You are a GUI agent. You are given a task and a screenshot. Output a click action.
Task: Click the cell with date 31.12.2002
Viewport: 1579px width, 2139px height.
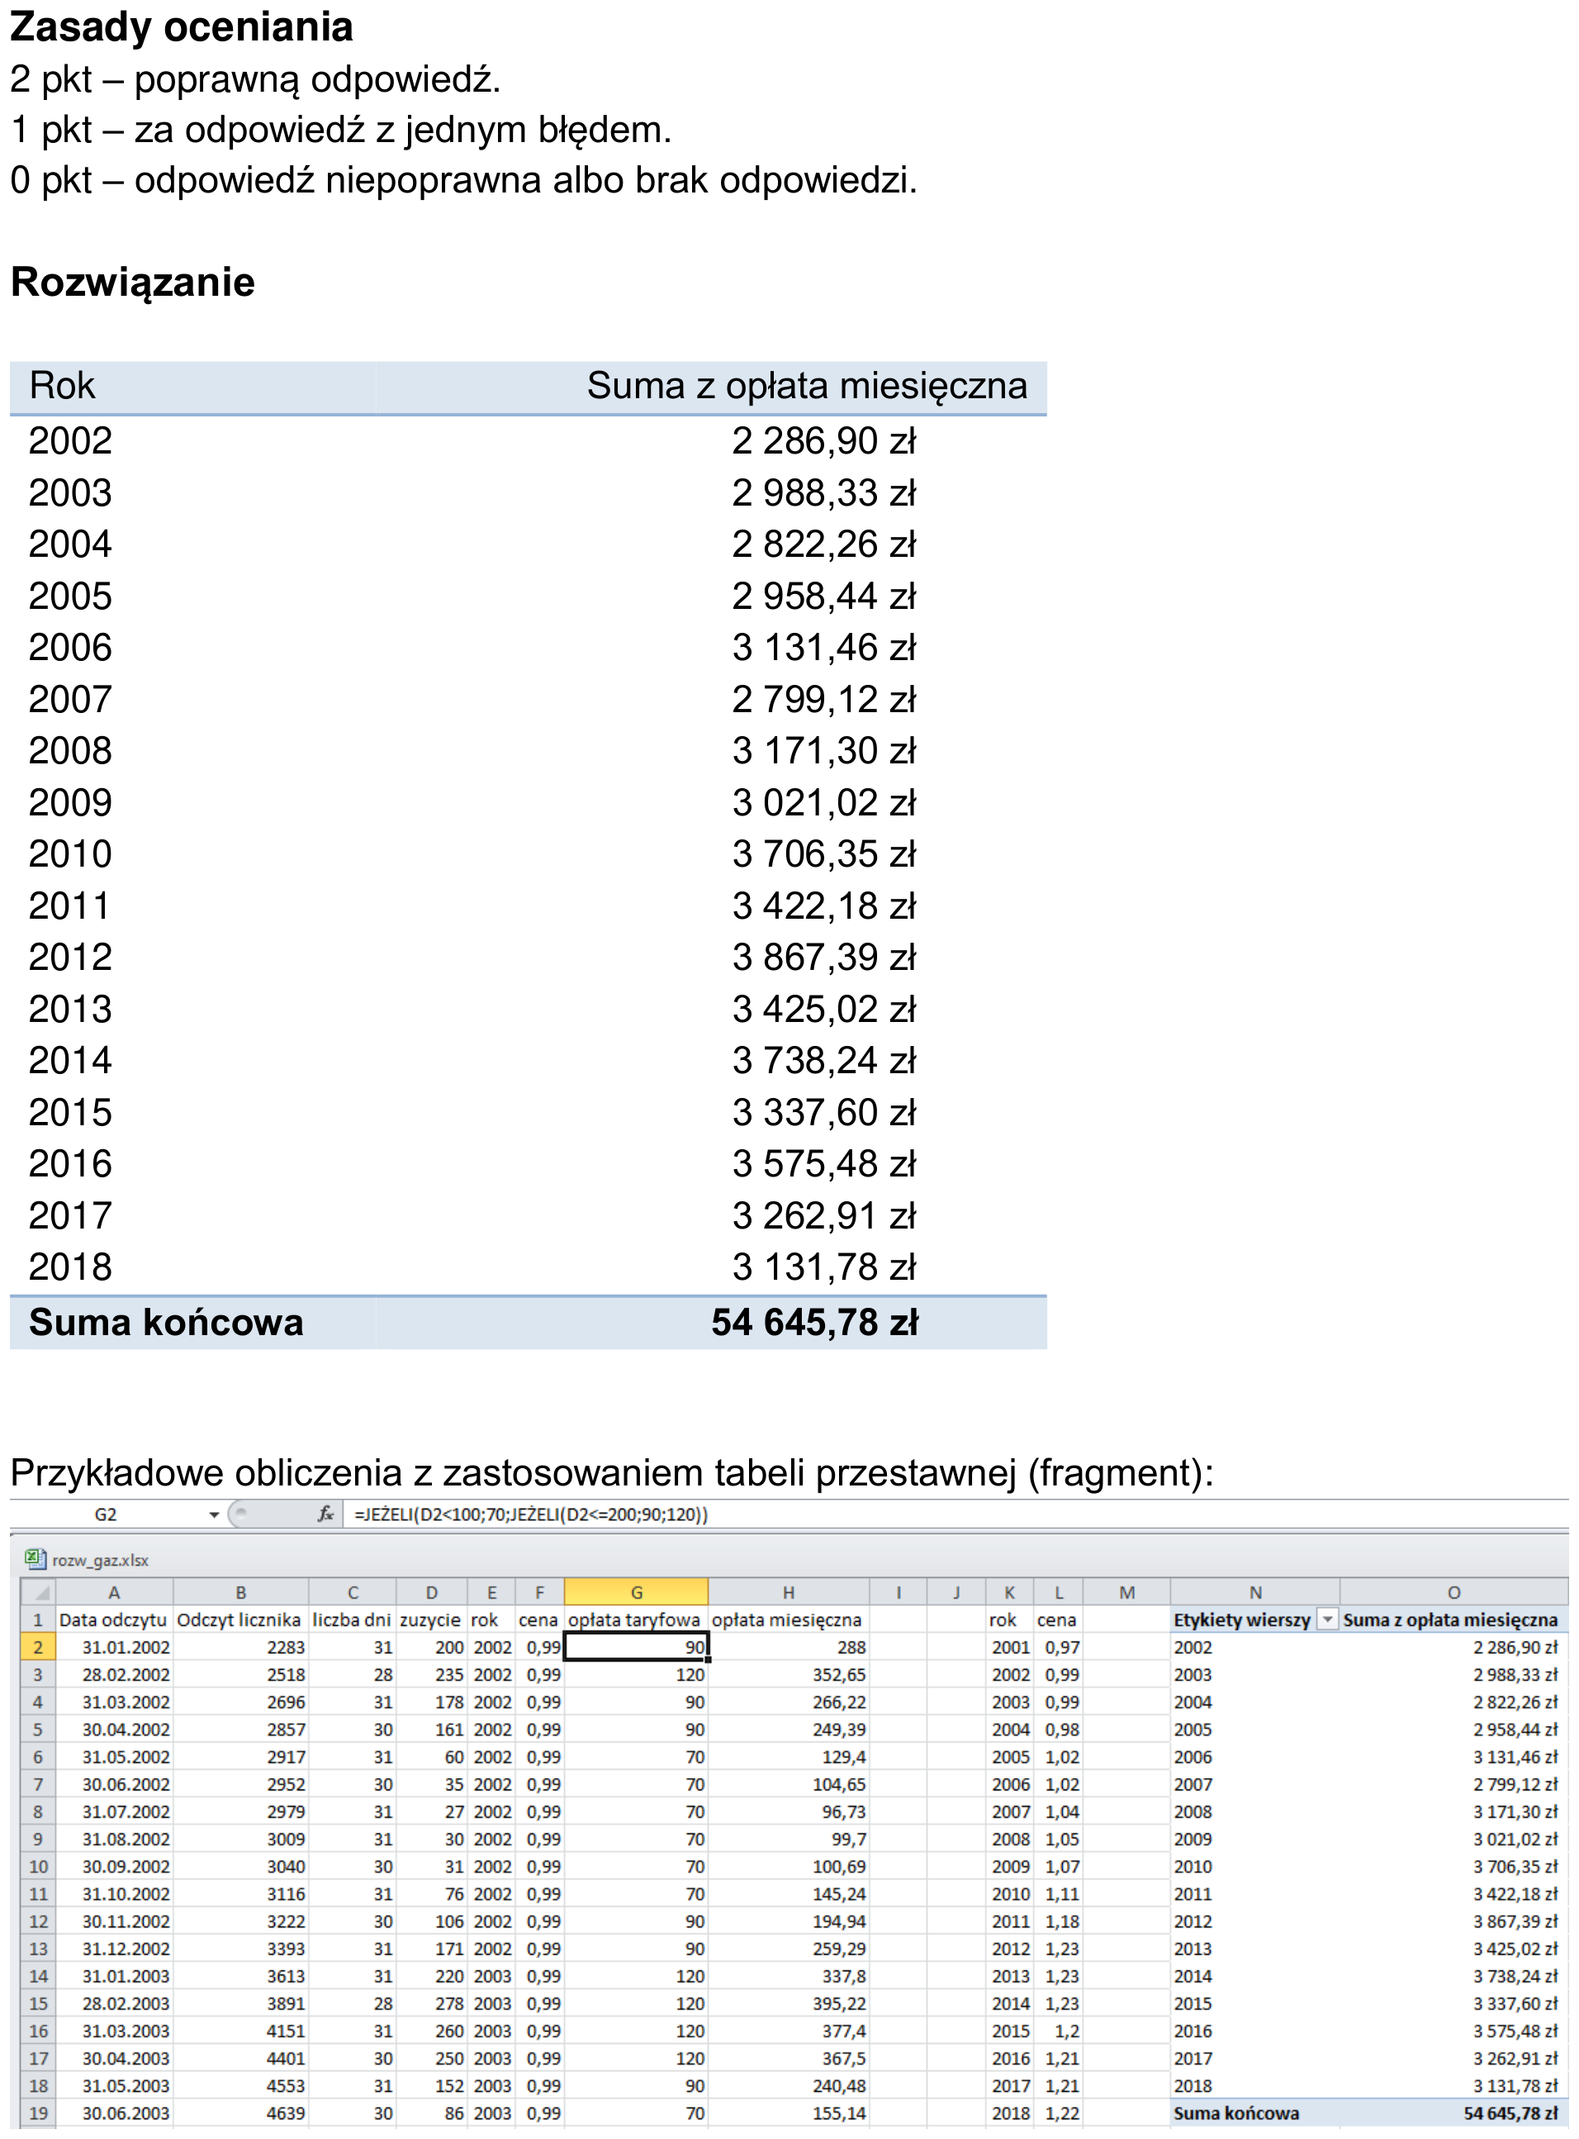pos(114,1949)
